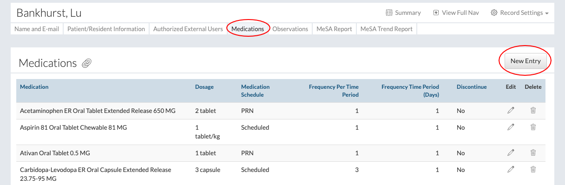Sort by the Medication column header
This screenshot has width=565, height=185.
click(x=34, y=86)
